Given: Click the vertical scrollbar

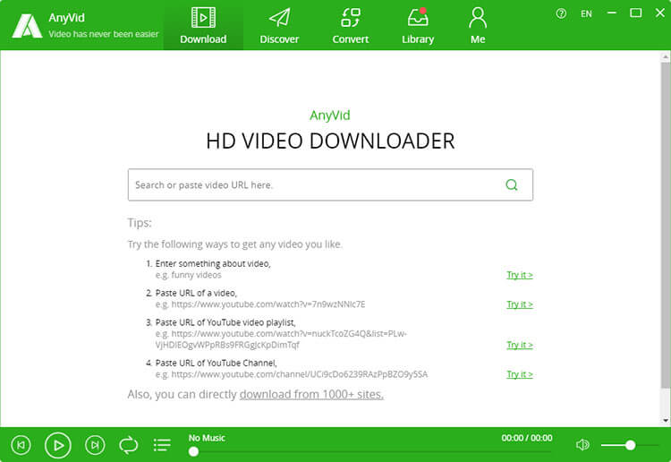Looking at the screenshot, I should point(666,227).
